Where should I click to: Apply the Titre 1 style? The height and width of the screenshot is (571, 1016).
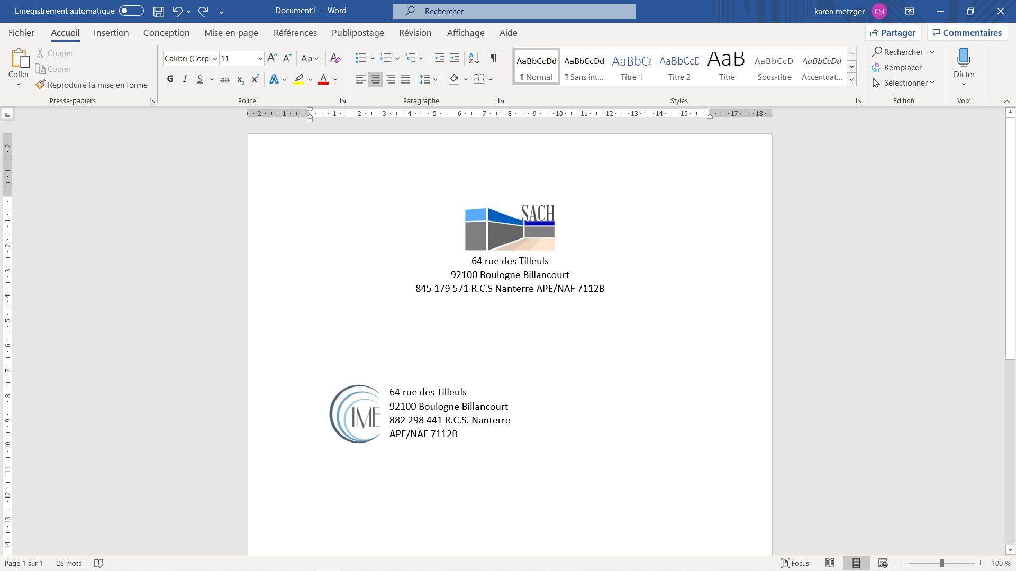pyautogui.click(x=631, y=67)
